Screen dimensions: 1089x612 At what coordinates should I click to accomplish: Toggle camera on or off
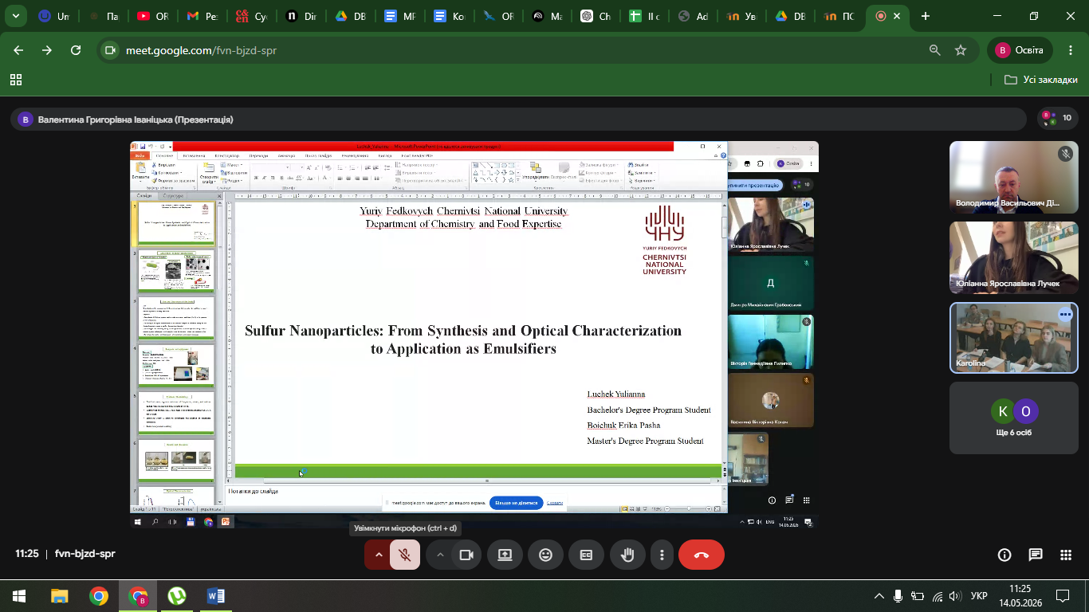tap(466, 555)
